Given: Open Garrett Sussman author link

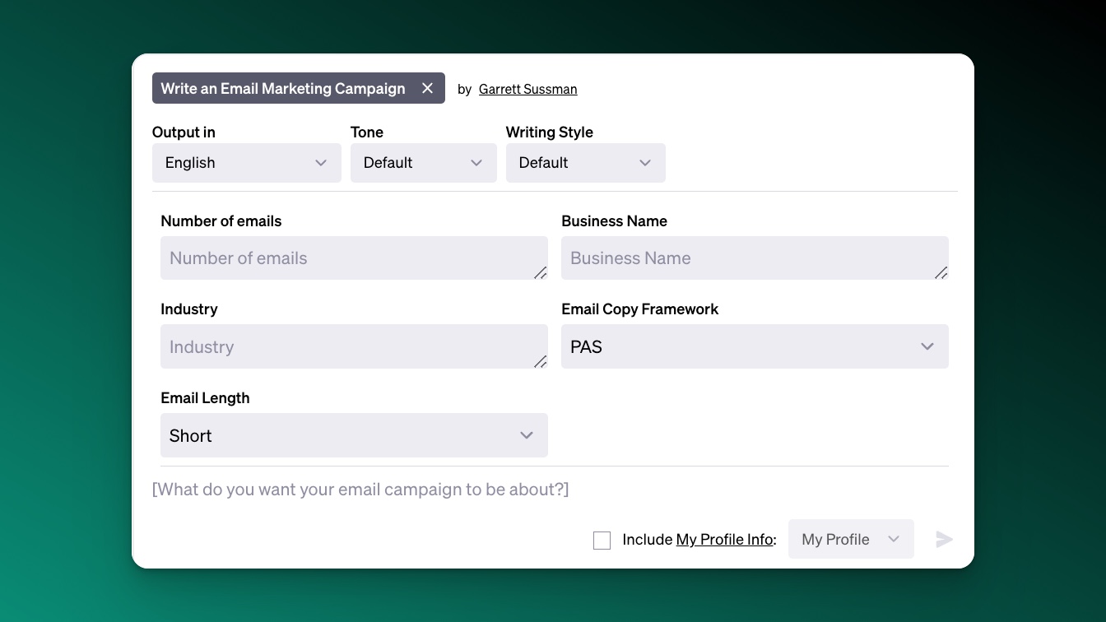Looking at the screenshot, I should (x=527, y=89).
